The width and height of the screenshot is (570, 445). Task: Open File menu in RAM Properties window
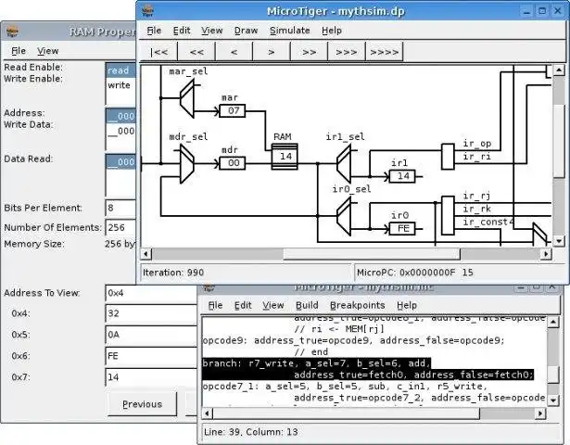point(19,51)
